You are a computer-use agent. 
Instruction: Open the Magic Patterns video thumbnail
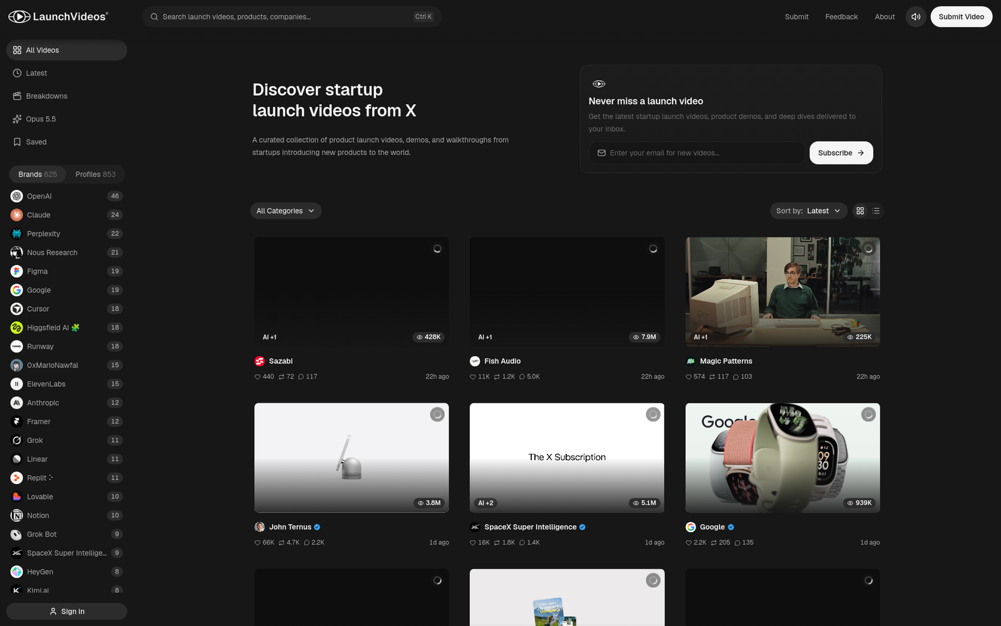[783, 292]
